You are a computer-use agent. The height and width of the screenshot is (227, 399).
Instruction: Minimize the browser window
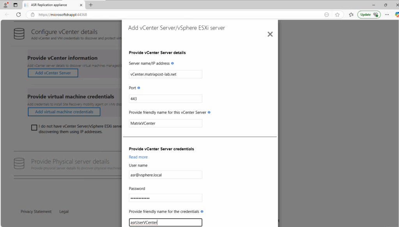click(374, 5)
